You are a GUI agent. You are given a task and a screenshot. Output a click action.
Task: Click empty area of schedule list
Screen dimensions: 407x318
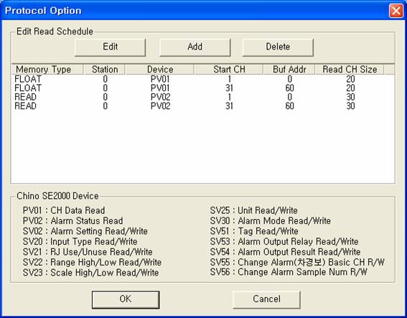click(x=203, y=146)
